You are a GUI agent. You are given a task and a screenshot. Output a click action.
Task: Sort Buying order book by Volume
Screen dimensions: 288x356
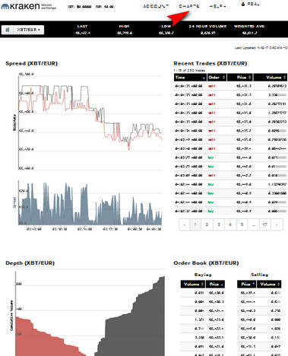coord(193,284)
